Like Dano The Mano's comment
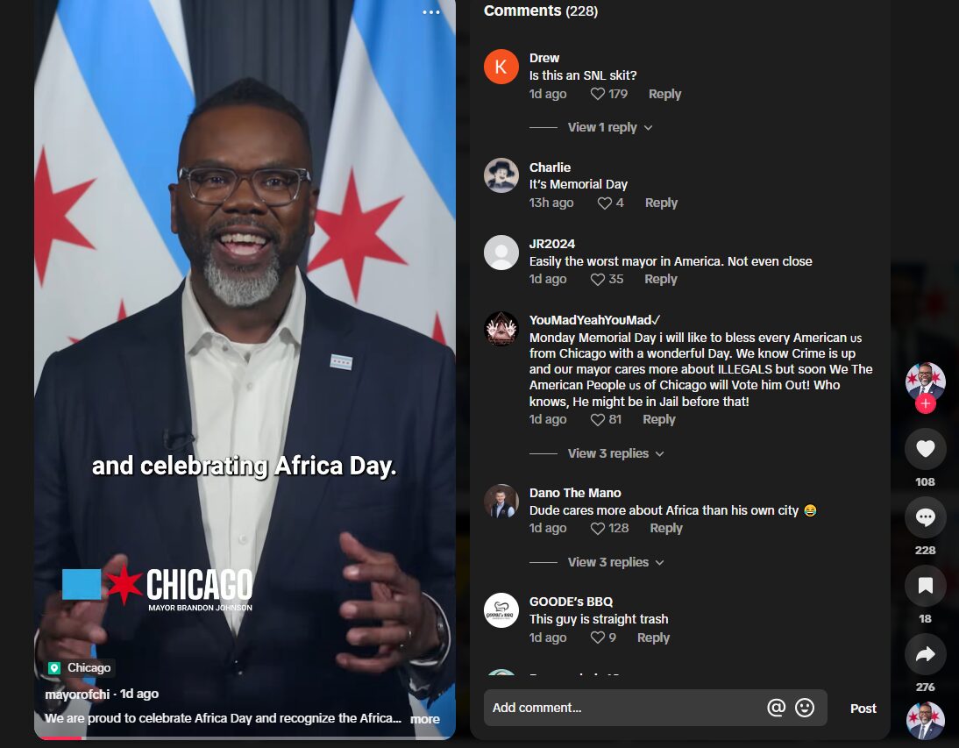The height and width of the screenshot is (748, 959). [598, 529]
